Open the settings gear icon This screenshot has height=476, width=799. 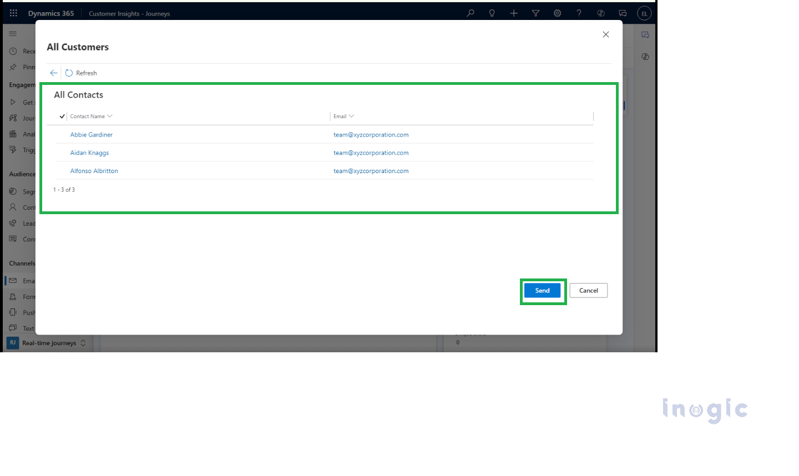(x=557, y=13)
